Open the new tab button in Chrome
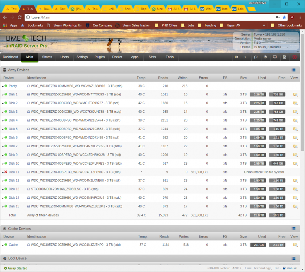Image resolution: width=305 pixels, height=272 pixels. point(252,9)
